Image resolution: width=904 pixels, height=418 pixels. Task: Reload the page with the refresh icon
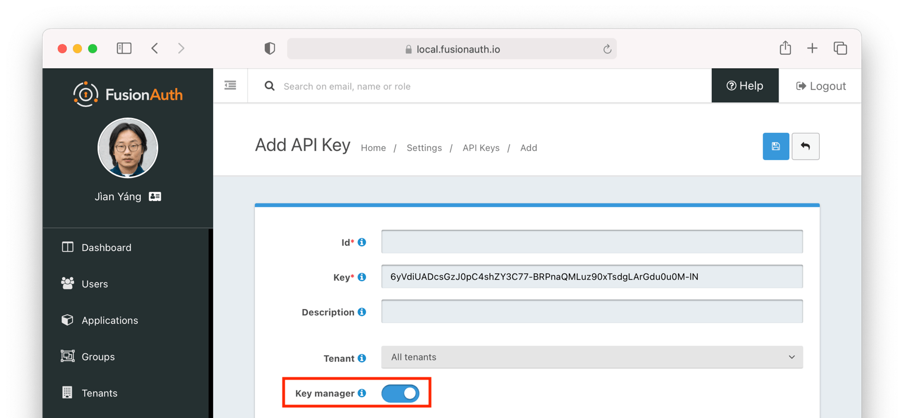point(607,49)
